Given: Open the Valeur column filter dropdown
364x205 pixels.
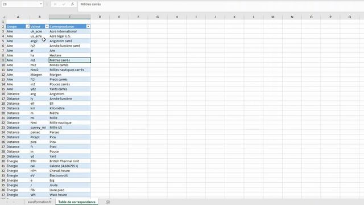Looking at the screenshot, I should point(47,27).
